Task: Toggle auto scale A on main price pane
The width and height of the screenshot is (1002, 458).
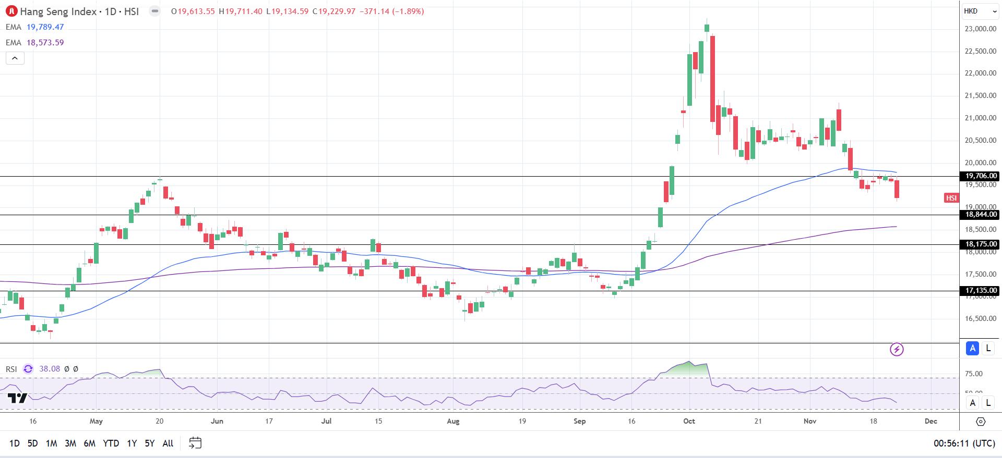Action: 972,348
